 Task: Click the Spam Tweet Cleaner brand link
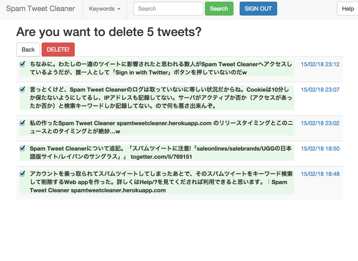[41, 8]
